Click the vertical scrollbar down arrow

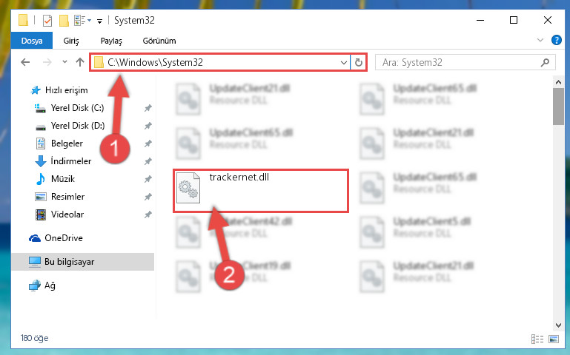[558, 325]
